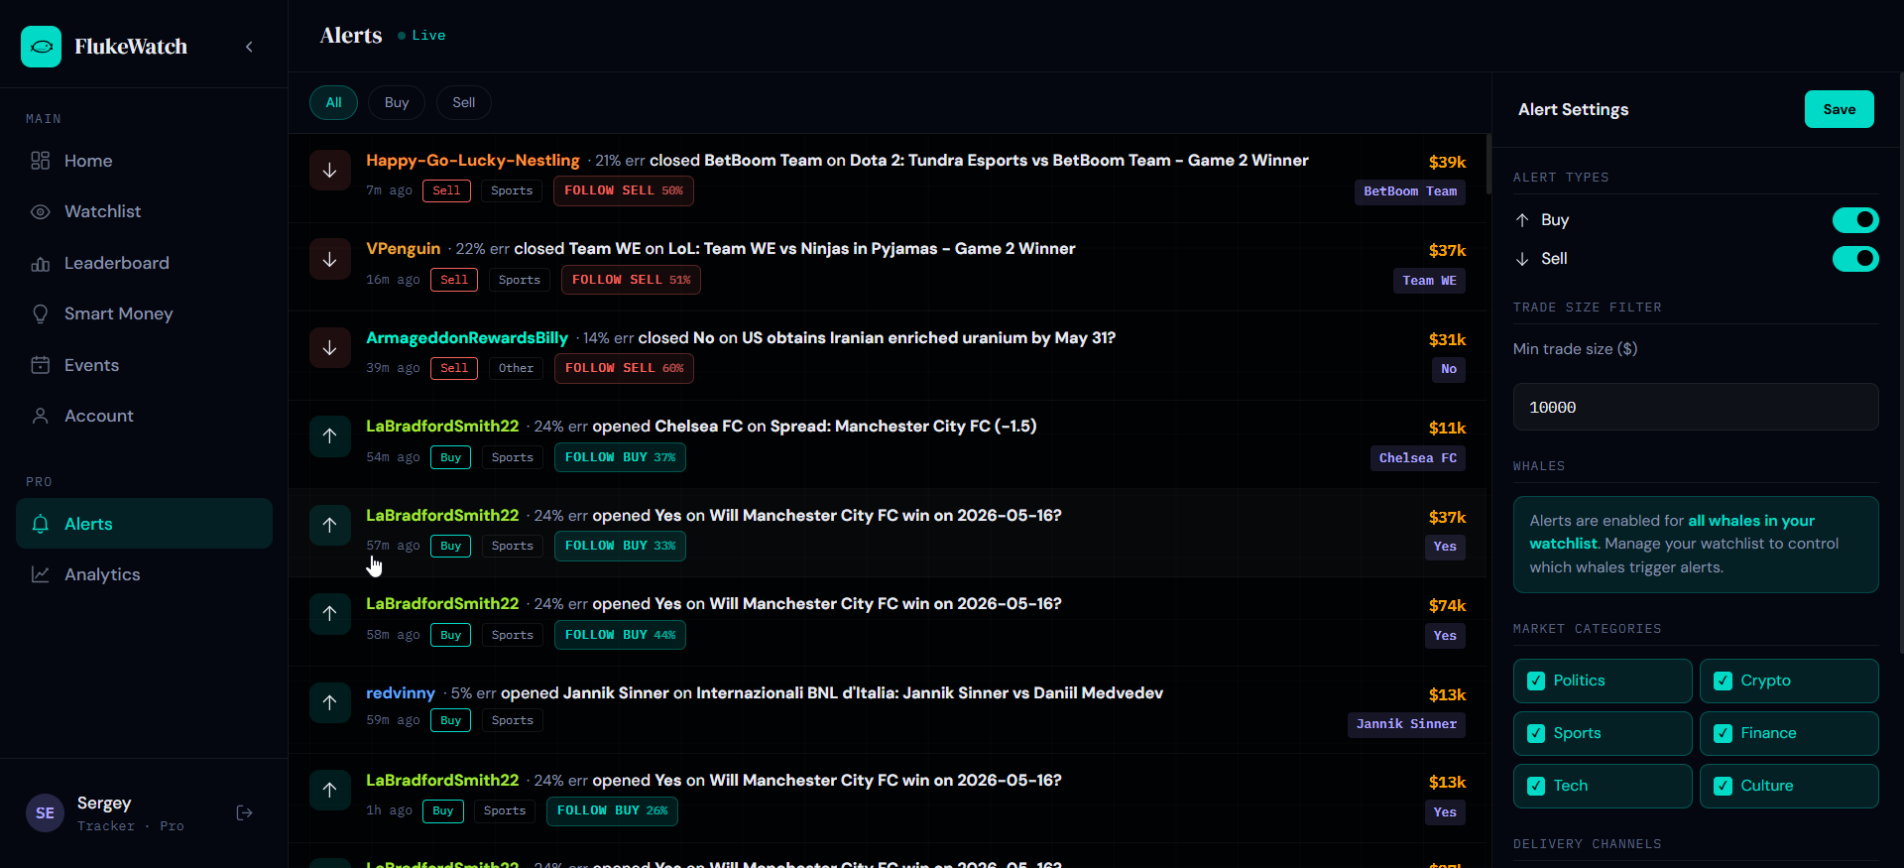Click the up arrow icon for the 58m ago alert
Viewport: 1904px width, 868px height.
tap(330, 614)
